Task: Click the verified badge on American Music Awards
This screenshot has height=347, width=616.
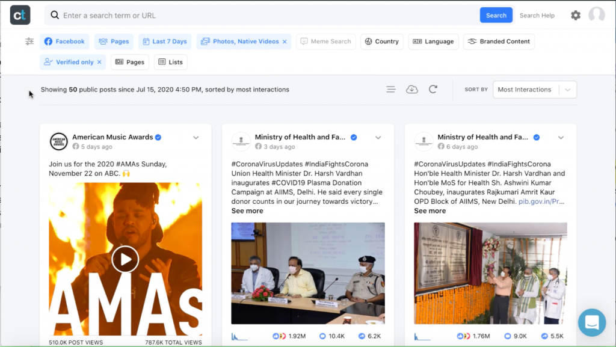Action: [158, 137]
